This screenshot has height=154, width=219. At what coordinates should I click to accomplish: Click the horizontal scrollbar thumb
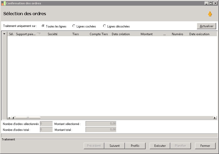(x=28, y=118)
